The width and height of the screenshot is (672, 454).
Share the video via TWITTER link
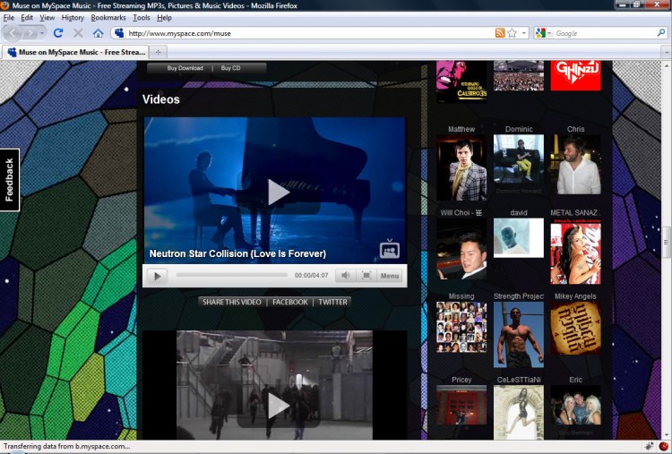(332, 302)
